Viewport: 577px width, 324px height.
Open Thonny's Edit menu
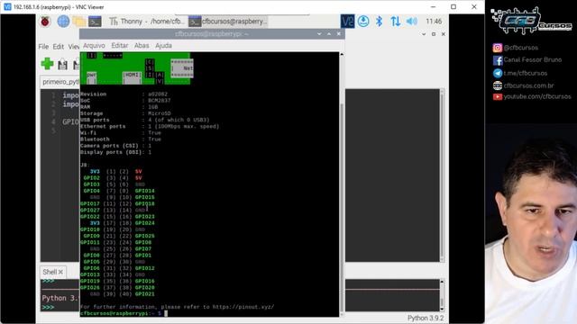(x=58, y=47)
